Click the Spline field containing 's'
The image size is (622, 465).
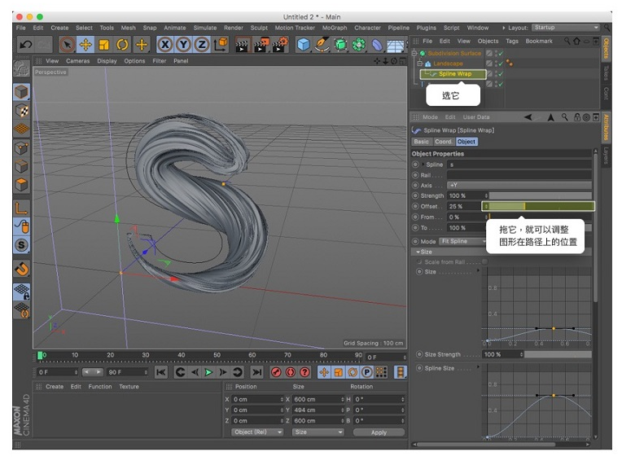(x=518, y=165)
